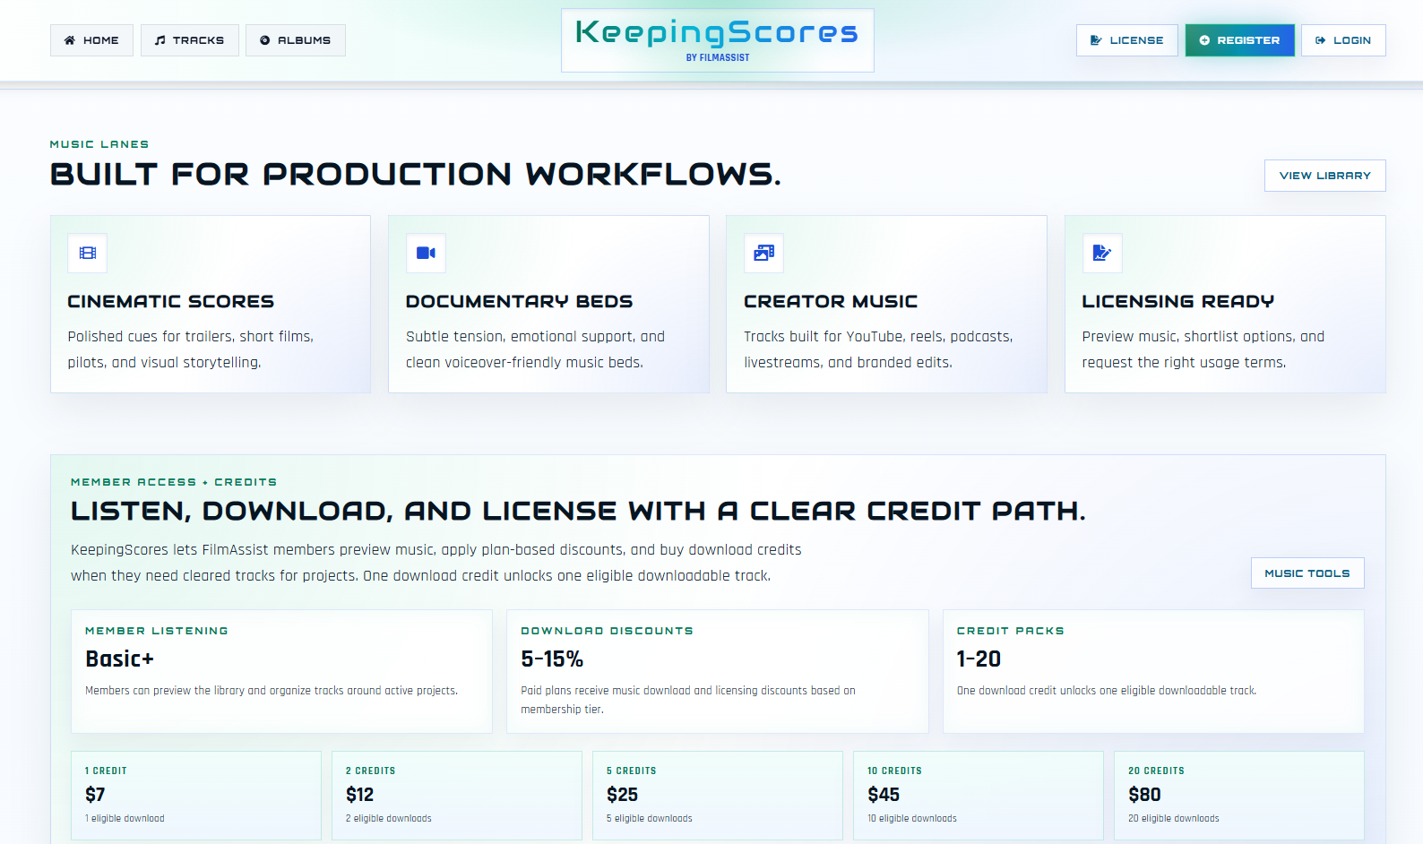Open Music Tools

point(1307,573)
